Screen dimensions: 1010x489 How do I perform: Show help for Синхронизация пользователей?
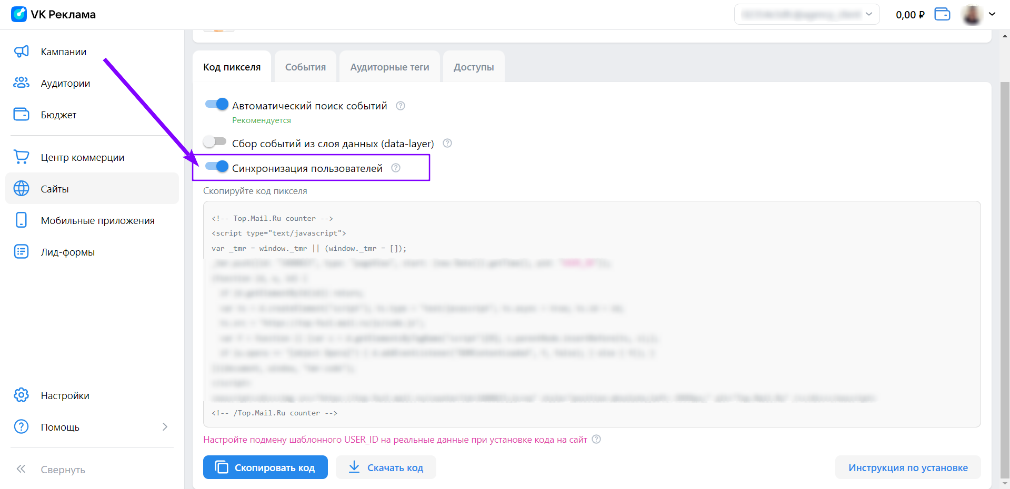[396, 168]
